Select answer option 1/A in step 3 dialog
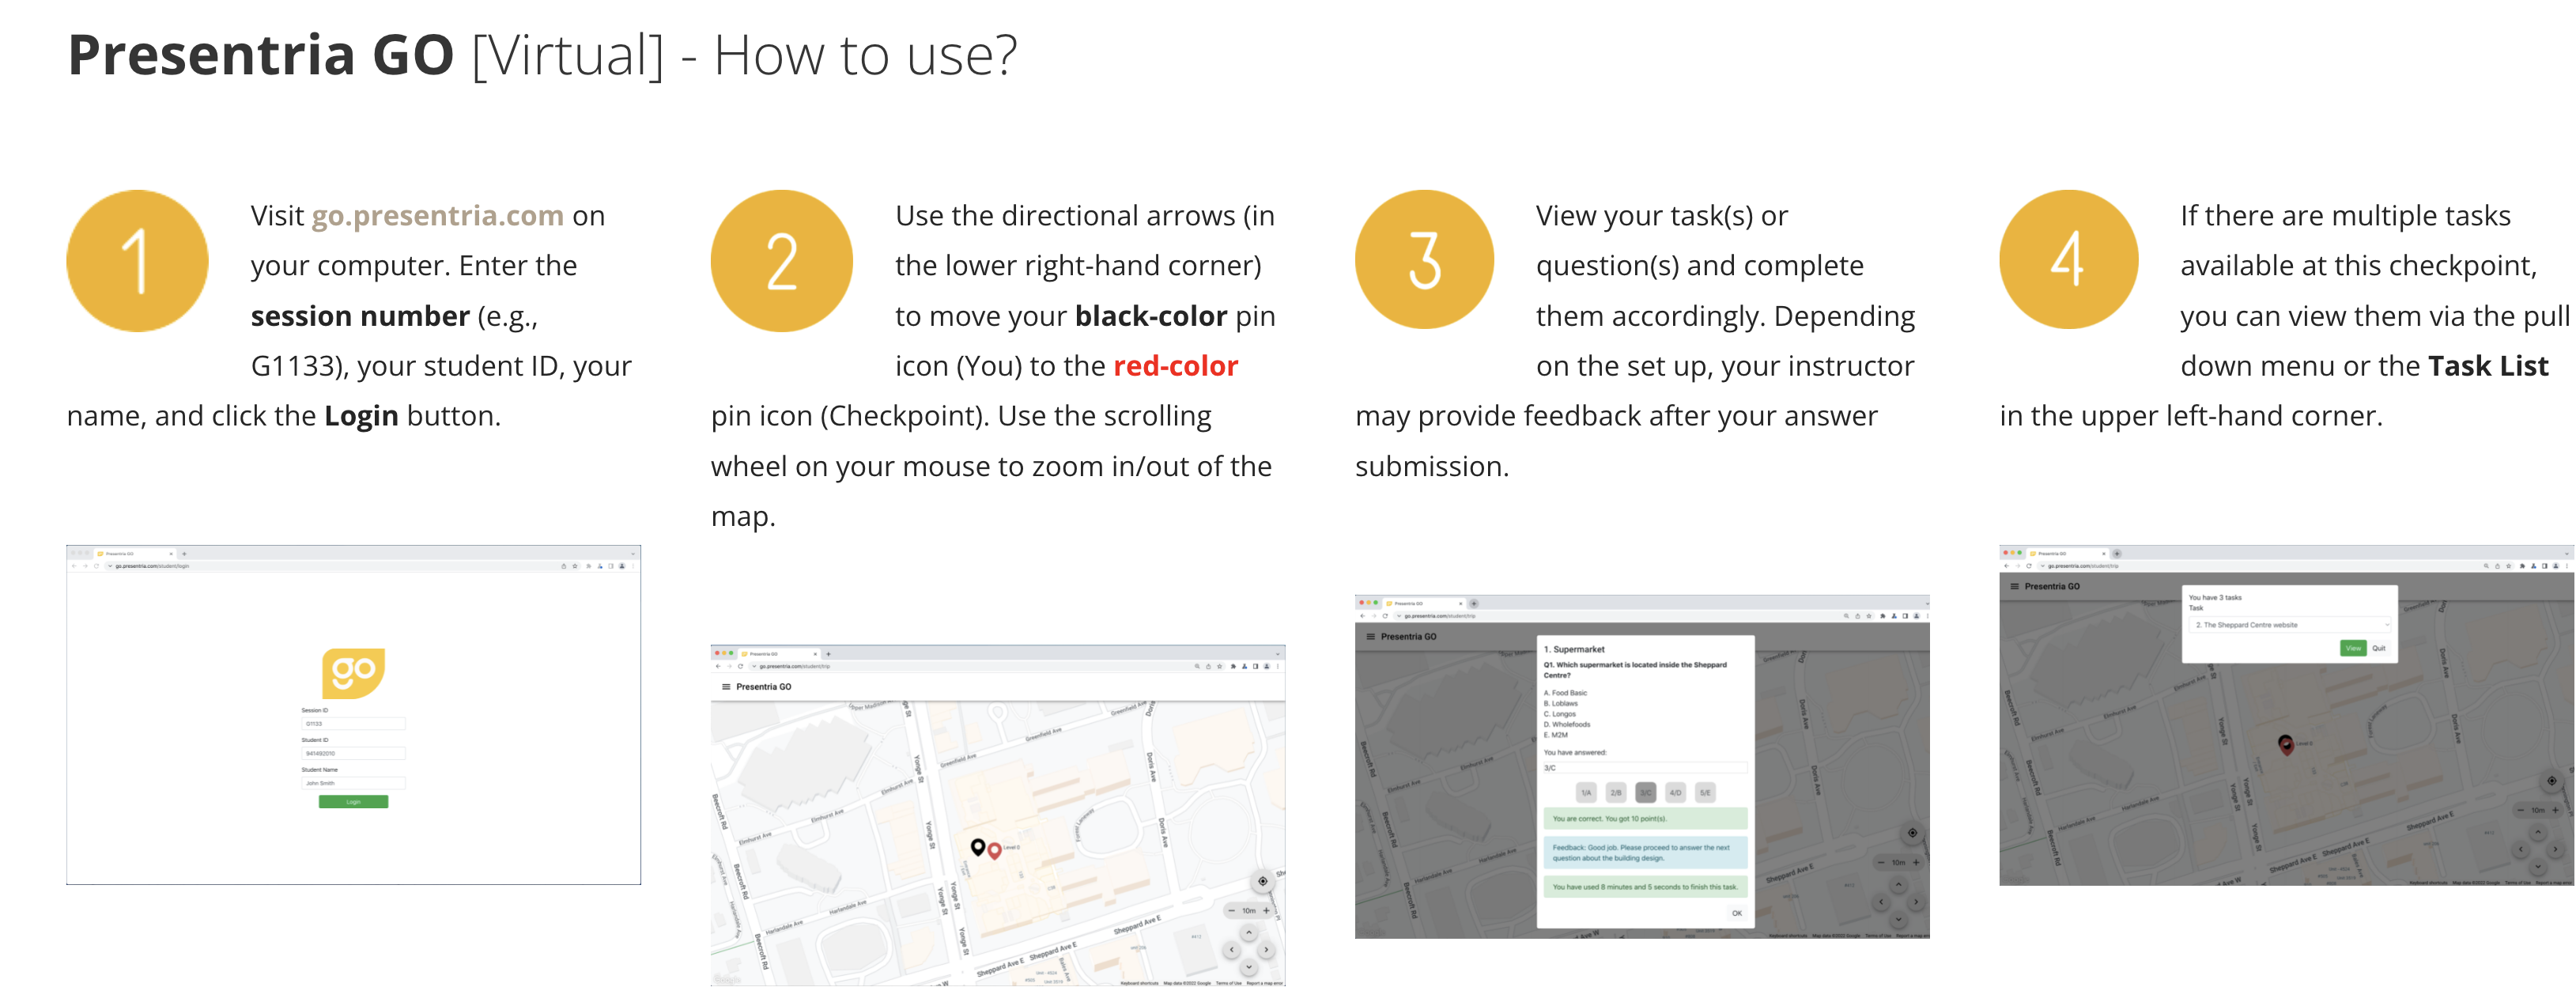This screenshot has height=1006, width=2576. tap(1586, 793)
